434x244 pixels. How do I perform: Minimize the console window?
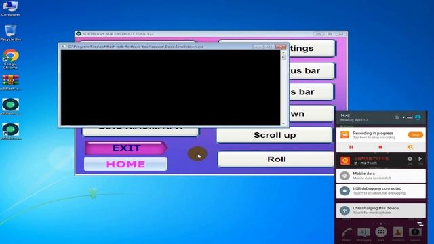(258, 47)
